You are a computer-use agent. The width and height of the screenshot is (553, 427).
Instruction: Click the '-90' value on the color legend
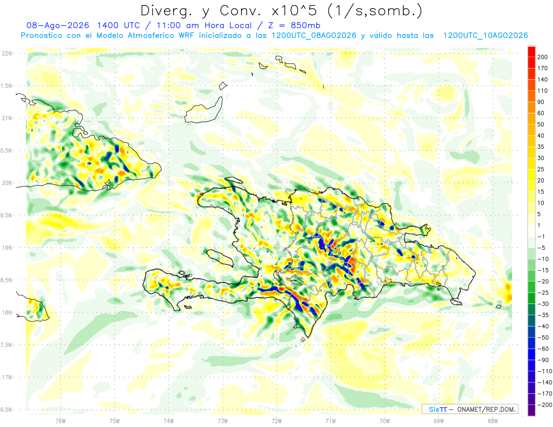pyautogui.click(x=543, y=360)
